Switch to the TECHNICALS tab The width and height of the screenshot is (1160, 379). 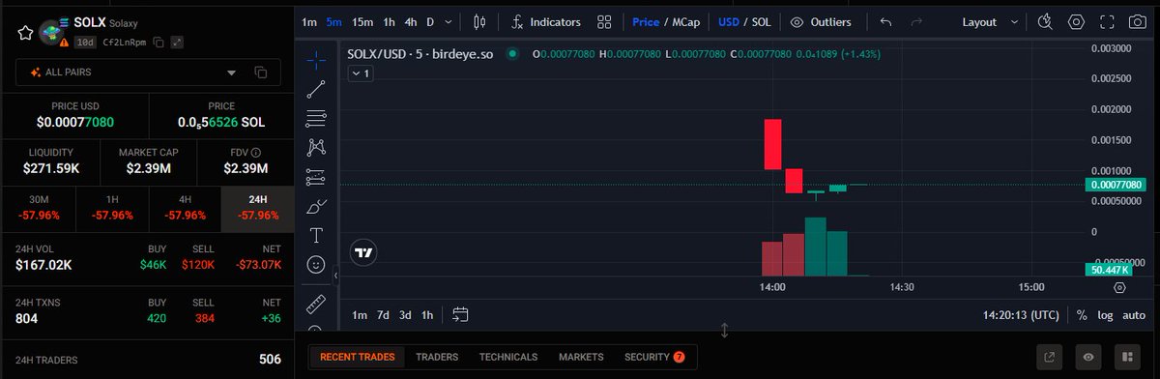tap(508, 357)
